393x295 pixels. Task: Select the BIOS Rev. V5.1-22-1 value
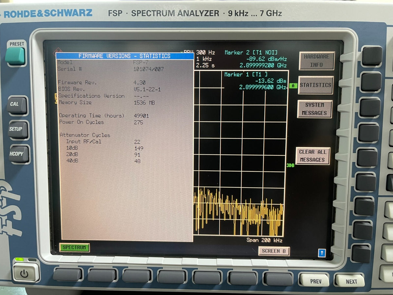[x=147, y=89]
